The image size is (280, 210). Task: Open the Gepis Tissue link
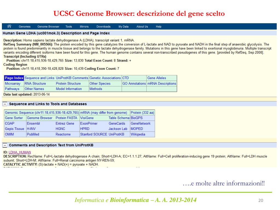point(14,129)
